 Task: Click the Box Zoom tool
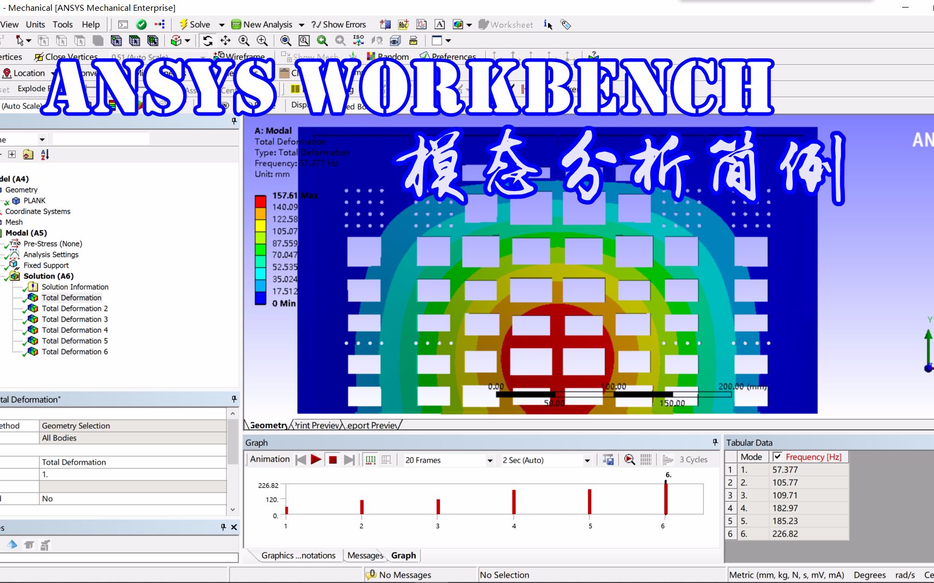point(262,40)
